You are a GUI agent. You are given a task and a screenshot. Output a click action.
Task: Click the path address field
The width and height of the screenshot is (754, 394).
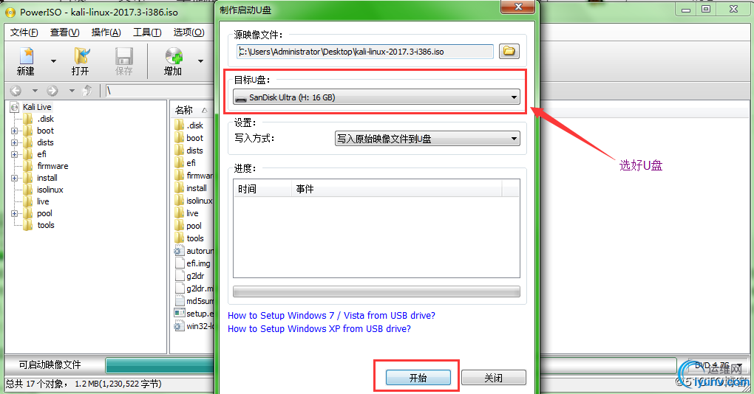[159, 90]
